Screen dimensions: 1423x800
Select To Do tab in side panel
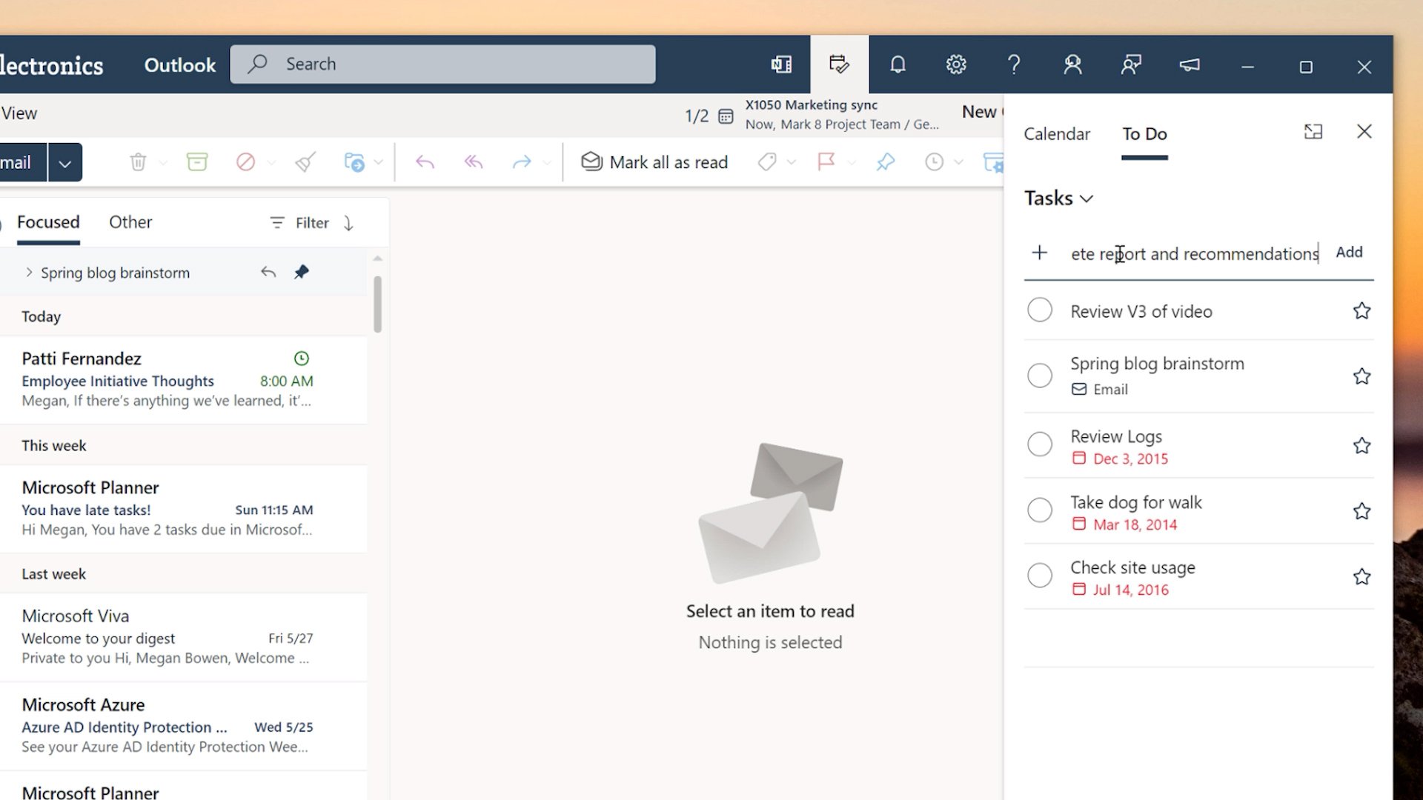click(x=1144, y=134)
